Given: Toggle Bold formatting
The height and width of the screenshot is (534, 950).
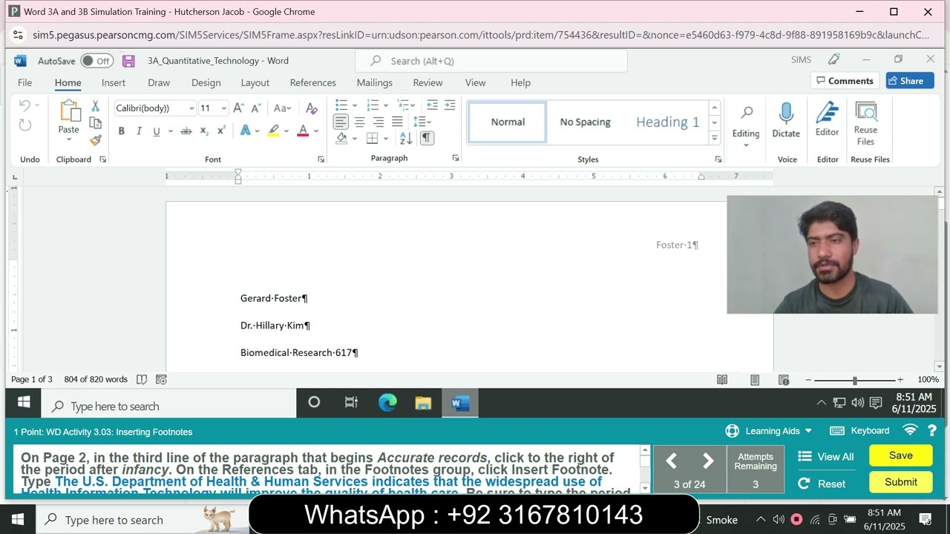Looking at the screenshot, I should (x=121, y=131).
